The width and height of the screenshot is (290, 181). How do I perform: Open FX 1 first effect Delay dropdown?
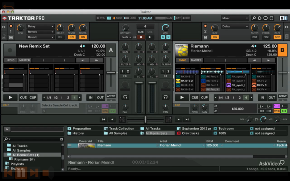(40, 26)
